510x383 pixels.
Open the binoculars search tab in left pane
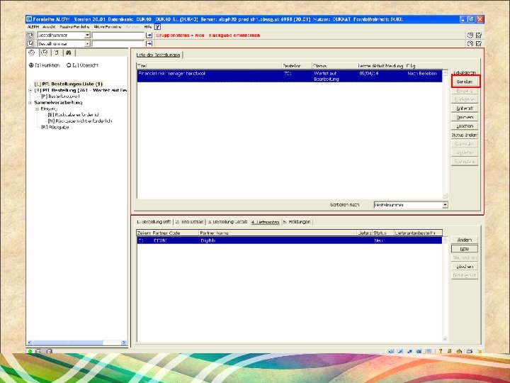coord(69,52)
